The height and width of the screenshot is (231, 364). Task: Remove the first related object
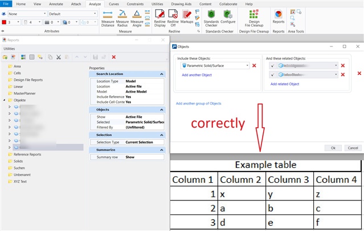[343, 66]
